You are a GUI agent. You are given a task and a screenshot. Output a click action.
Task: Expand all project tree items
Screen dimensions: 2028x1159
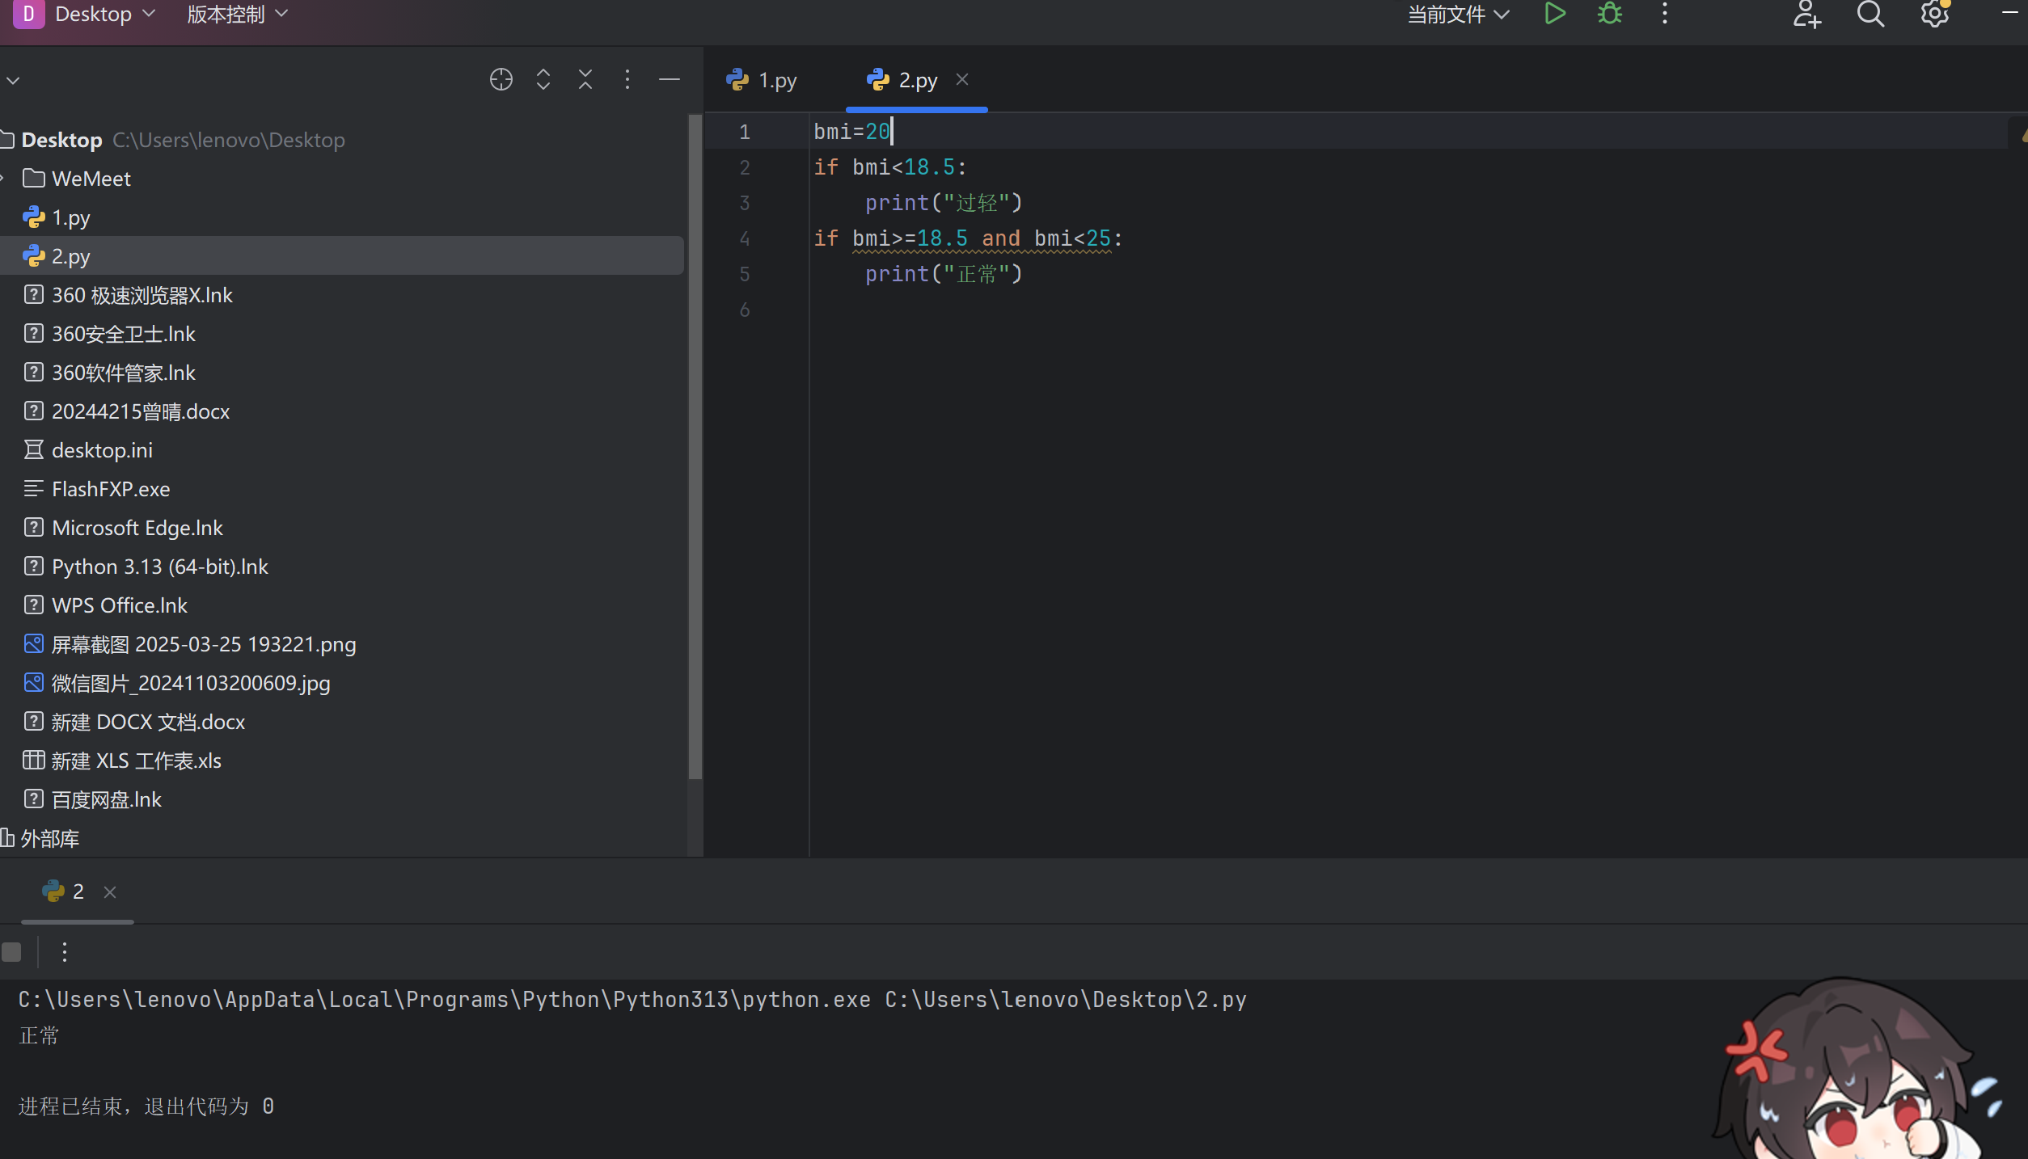543,79
